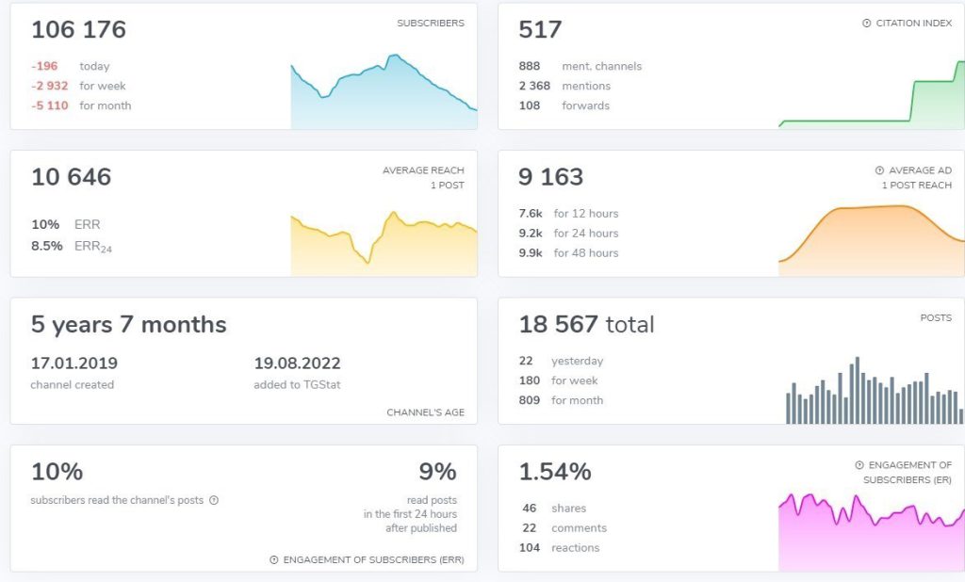Click the yellow average reach chart

click(x=384, y=247)
